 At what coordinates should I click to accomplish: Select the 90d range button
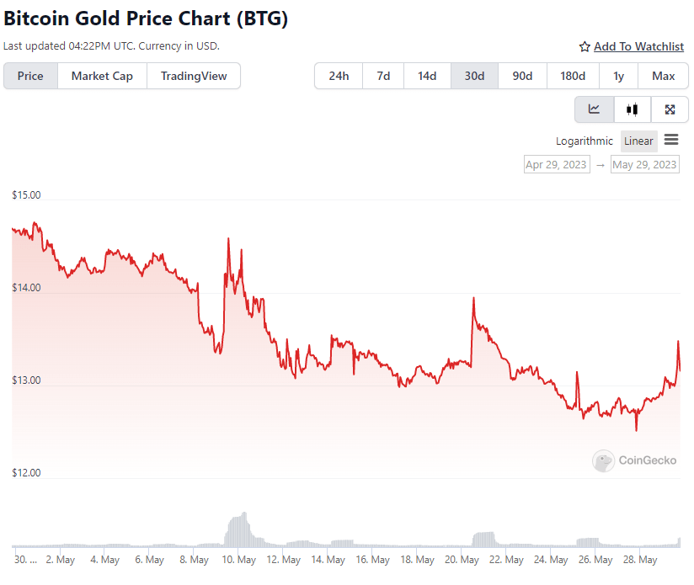click(522, 76)
